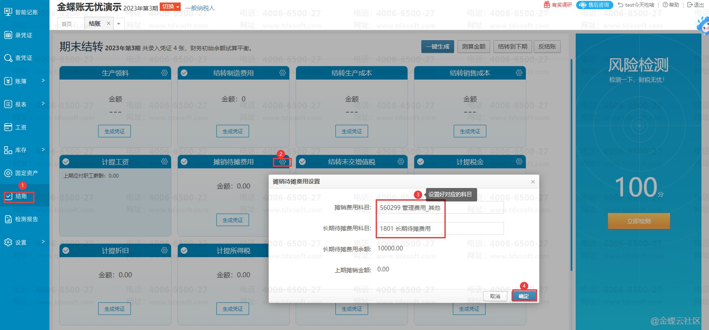This screenshot has height=330, width=709.
Task: Open settings gear on 结转制造费用 card
Action: (283, 73)
